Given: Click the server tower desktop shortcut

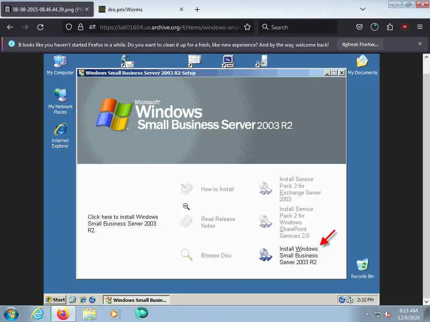Looking at the screenshot, I should 262,61.
